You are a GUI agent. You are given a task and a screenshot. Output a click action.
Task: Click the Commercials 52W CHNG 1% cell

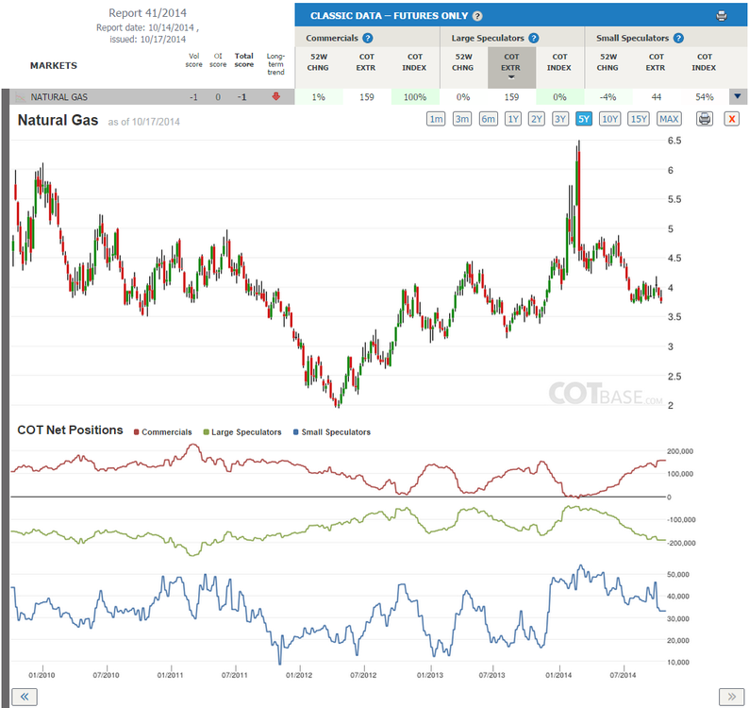click(319, 97)
